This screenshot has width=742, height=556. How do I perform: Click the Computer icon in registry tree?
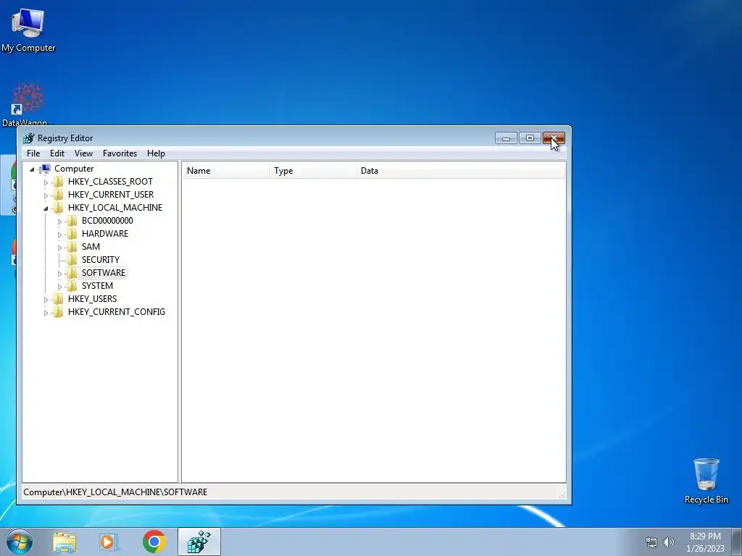click(45, 168)
